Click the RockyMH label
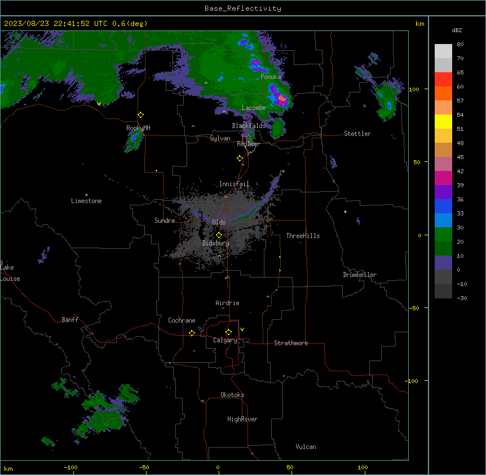This screenshot has width=486, height=475. click(x=138, y=128)
